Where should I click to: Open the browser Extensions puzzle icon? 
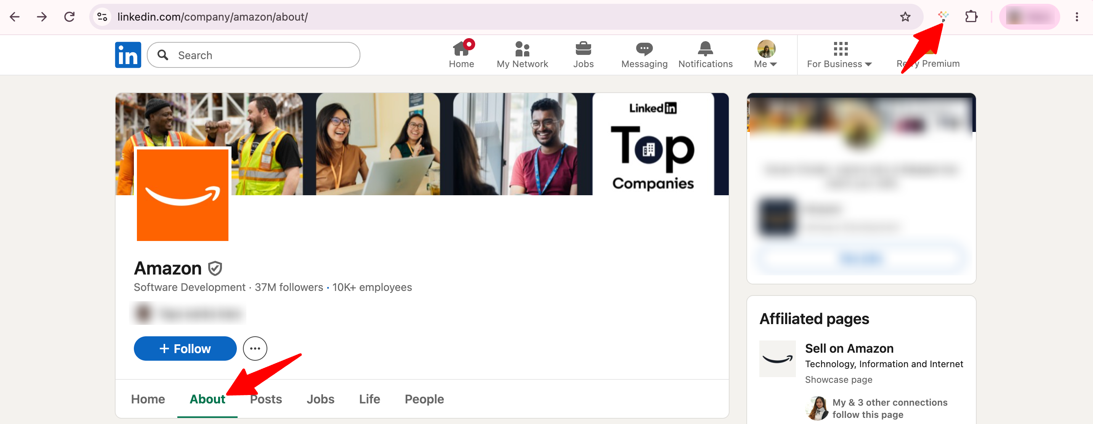(x=971, y=17)
